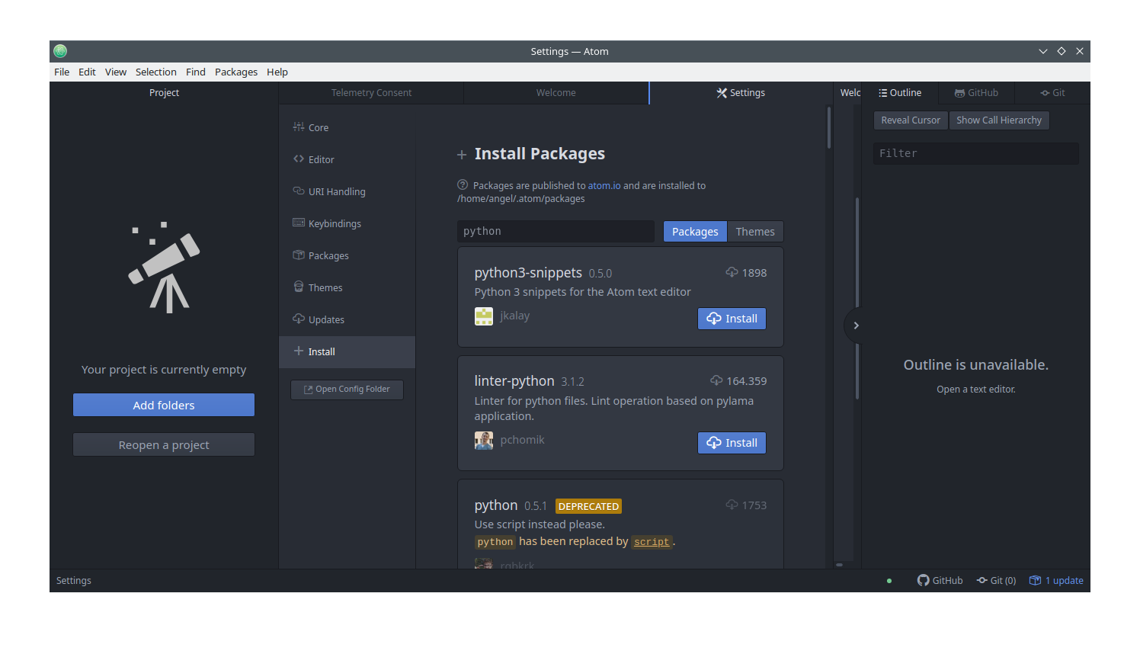Click the 1 update status indicator
This screenshot has width=1140, height=651.
click(x=1056, y=581)
